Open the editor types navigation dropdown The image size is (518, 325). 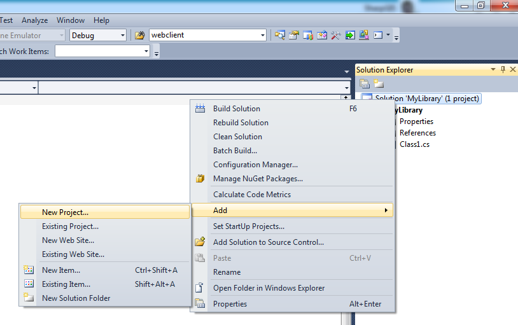point(34,88)
